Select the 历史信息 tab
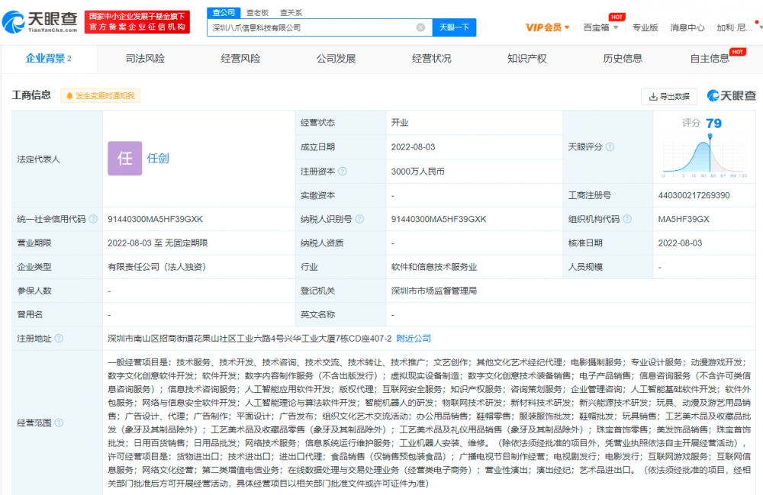 [x=623, y=59]
